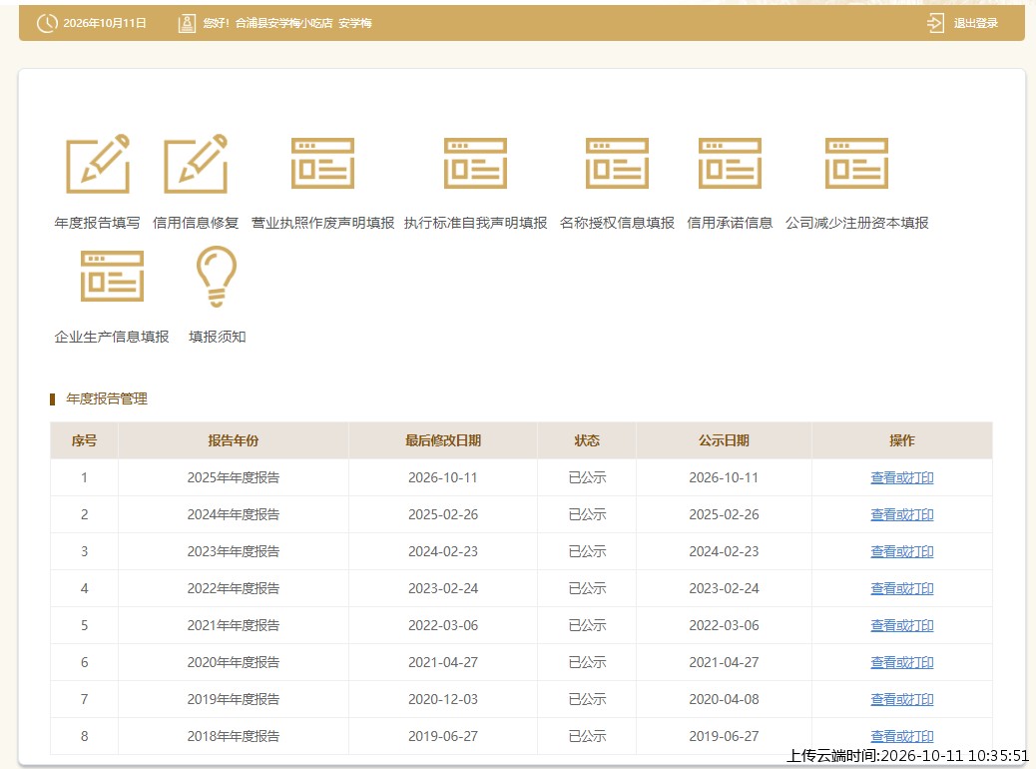Click the 状态 column header
Screen dimensions: 1036x769
[587, 440]
